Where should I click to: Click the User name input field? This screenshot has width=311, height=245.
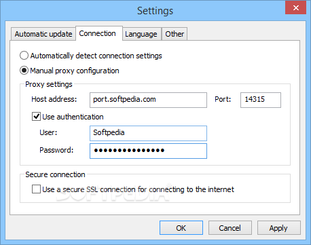tap(148, 133)
